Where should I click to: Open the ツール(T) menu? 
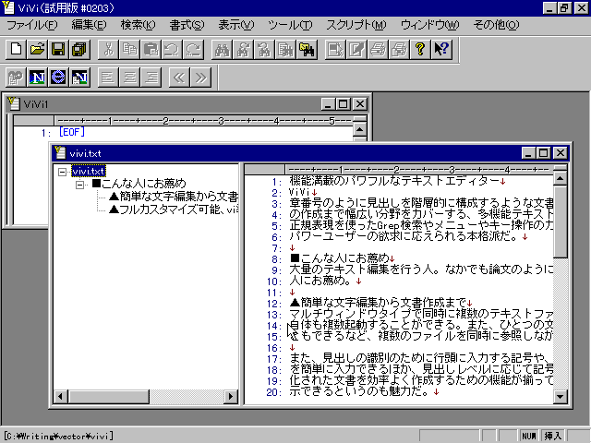coord(290,25)
